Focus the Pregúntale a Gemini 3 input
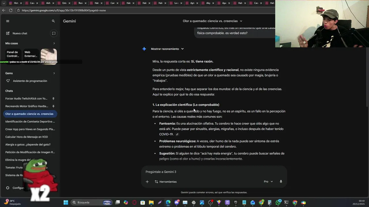Screen dimensions: 369x207 (x=214, y=172)
